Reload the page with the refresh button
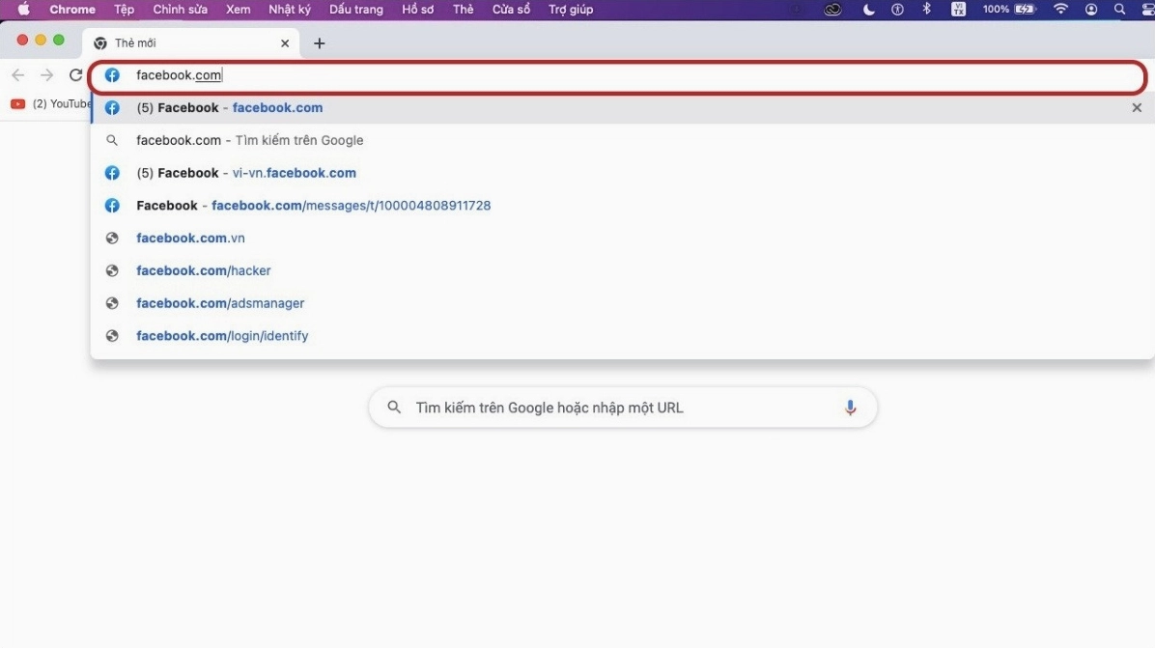The width and height of the screenshot is (1155, 648). coord(75,74)
